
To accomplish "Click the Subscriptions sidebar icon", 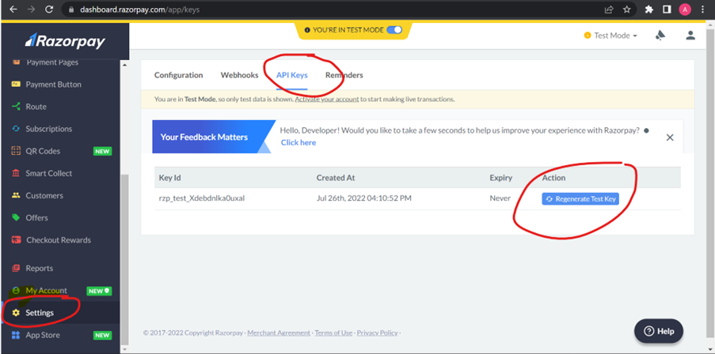I will click(16, 129).
